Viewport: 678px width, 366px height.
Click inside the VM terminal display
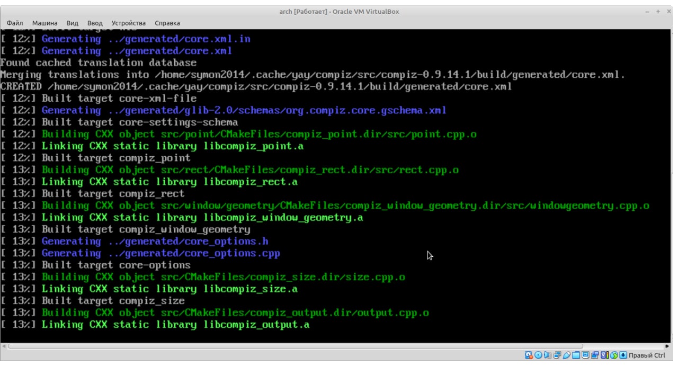pyautogui.click(x=339, y=185)
